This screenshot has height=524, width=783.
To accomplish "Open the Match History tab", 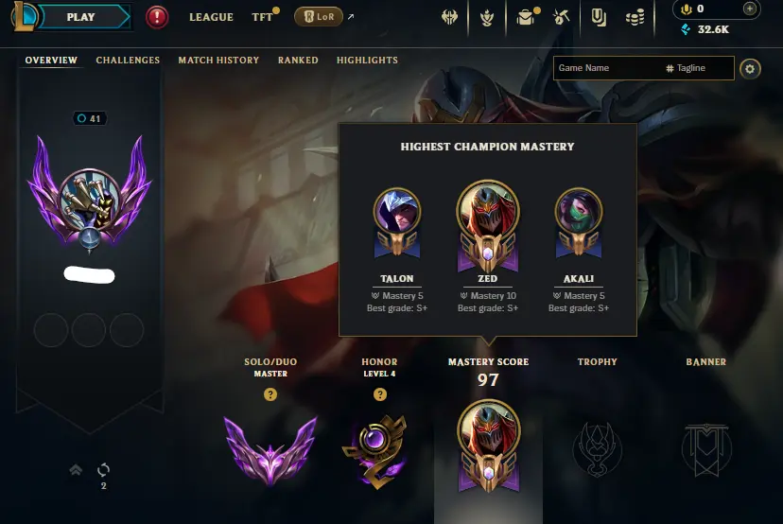I will pos(218,60).
